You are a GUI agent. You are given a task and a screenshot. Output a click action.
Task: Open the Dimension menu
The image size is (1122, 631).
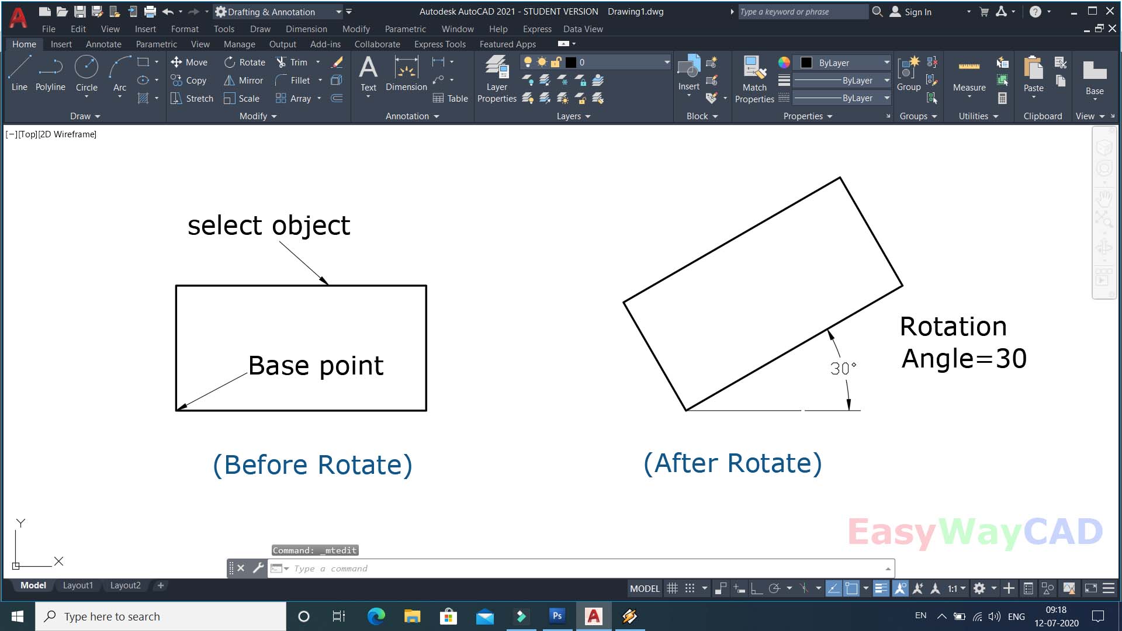306,29
